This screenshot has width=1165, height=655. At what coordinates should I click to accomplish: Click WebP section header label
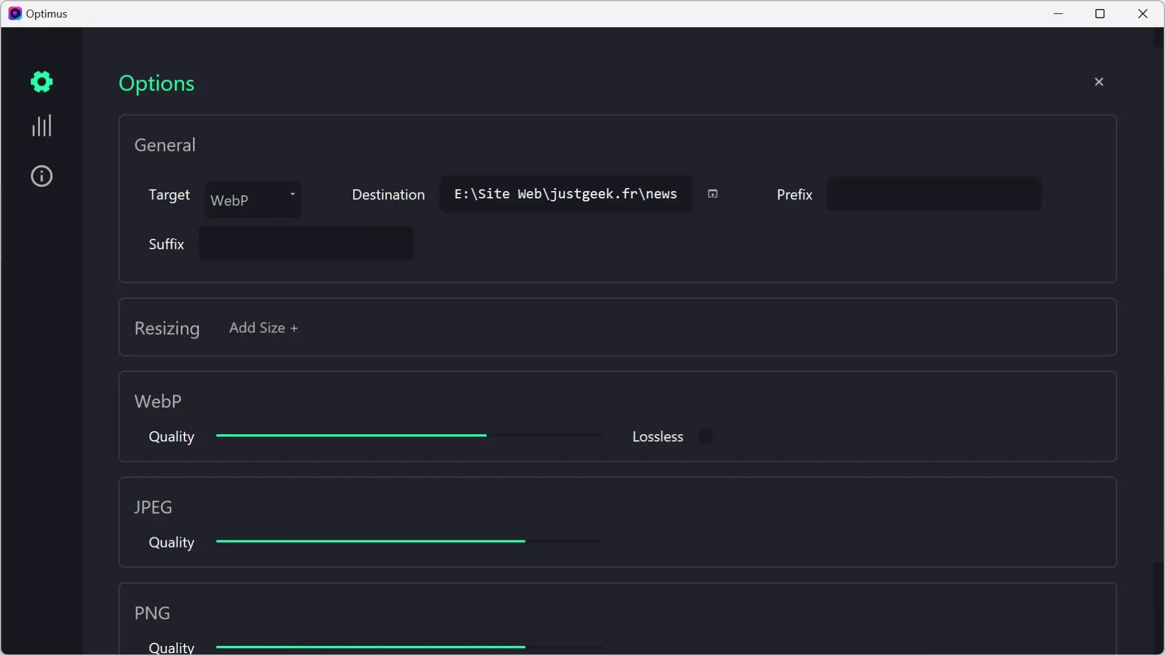point(158,401)
